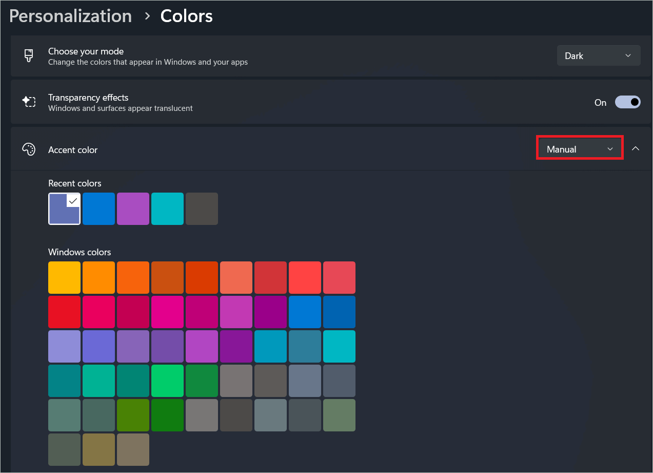
Task: Turn off the Transparency effects switch
Action: (x=628, y=102)
